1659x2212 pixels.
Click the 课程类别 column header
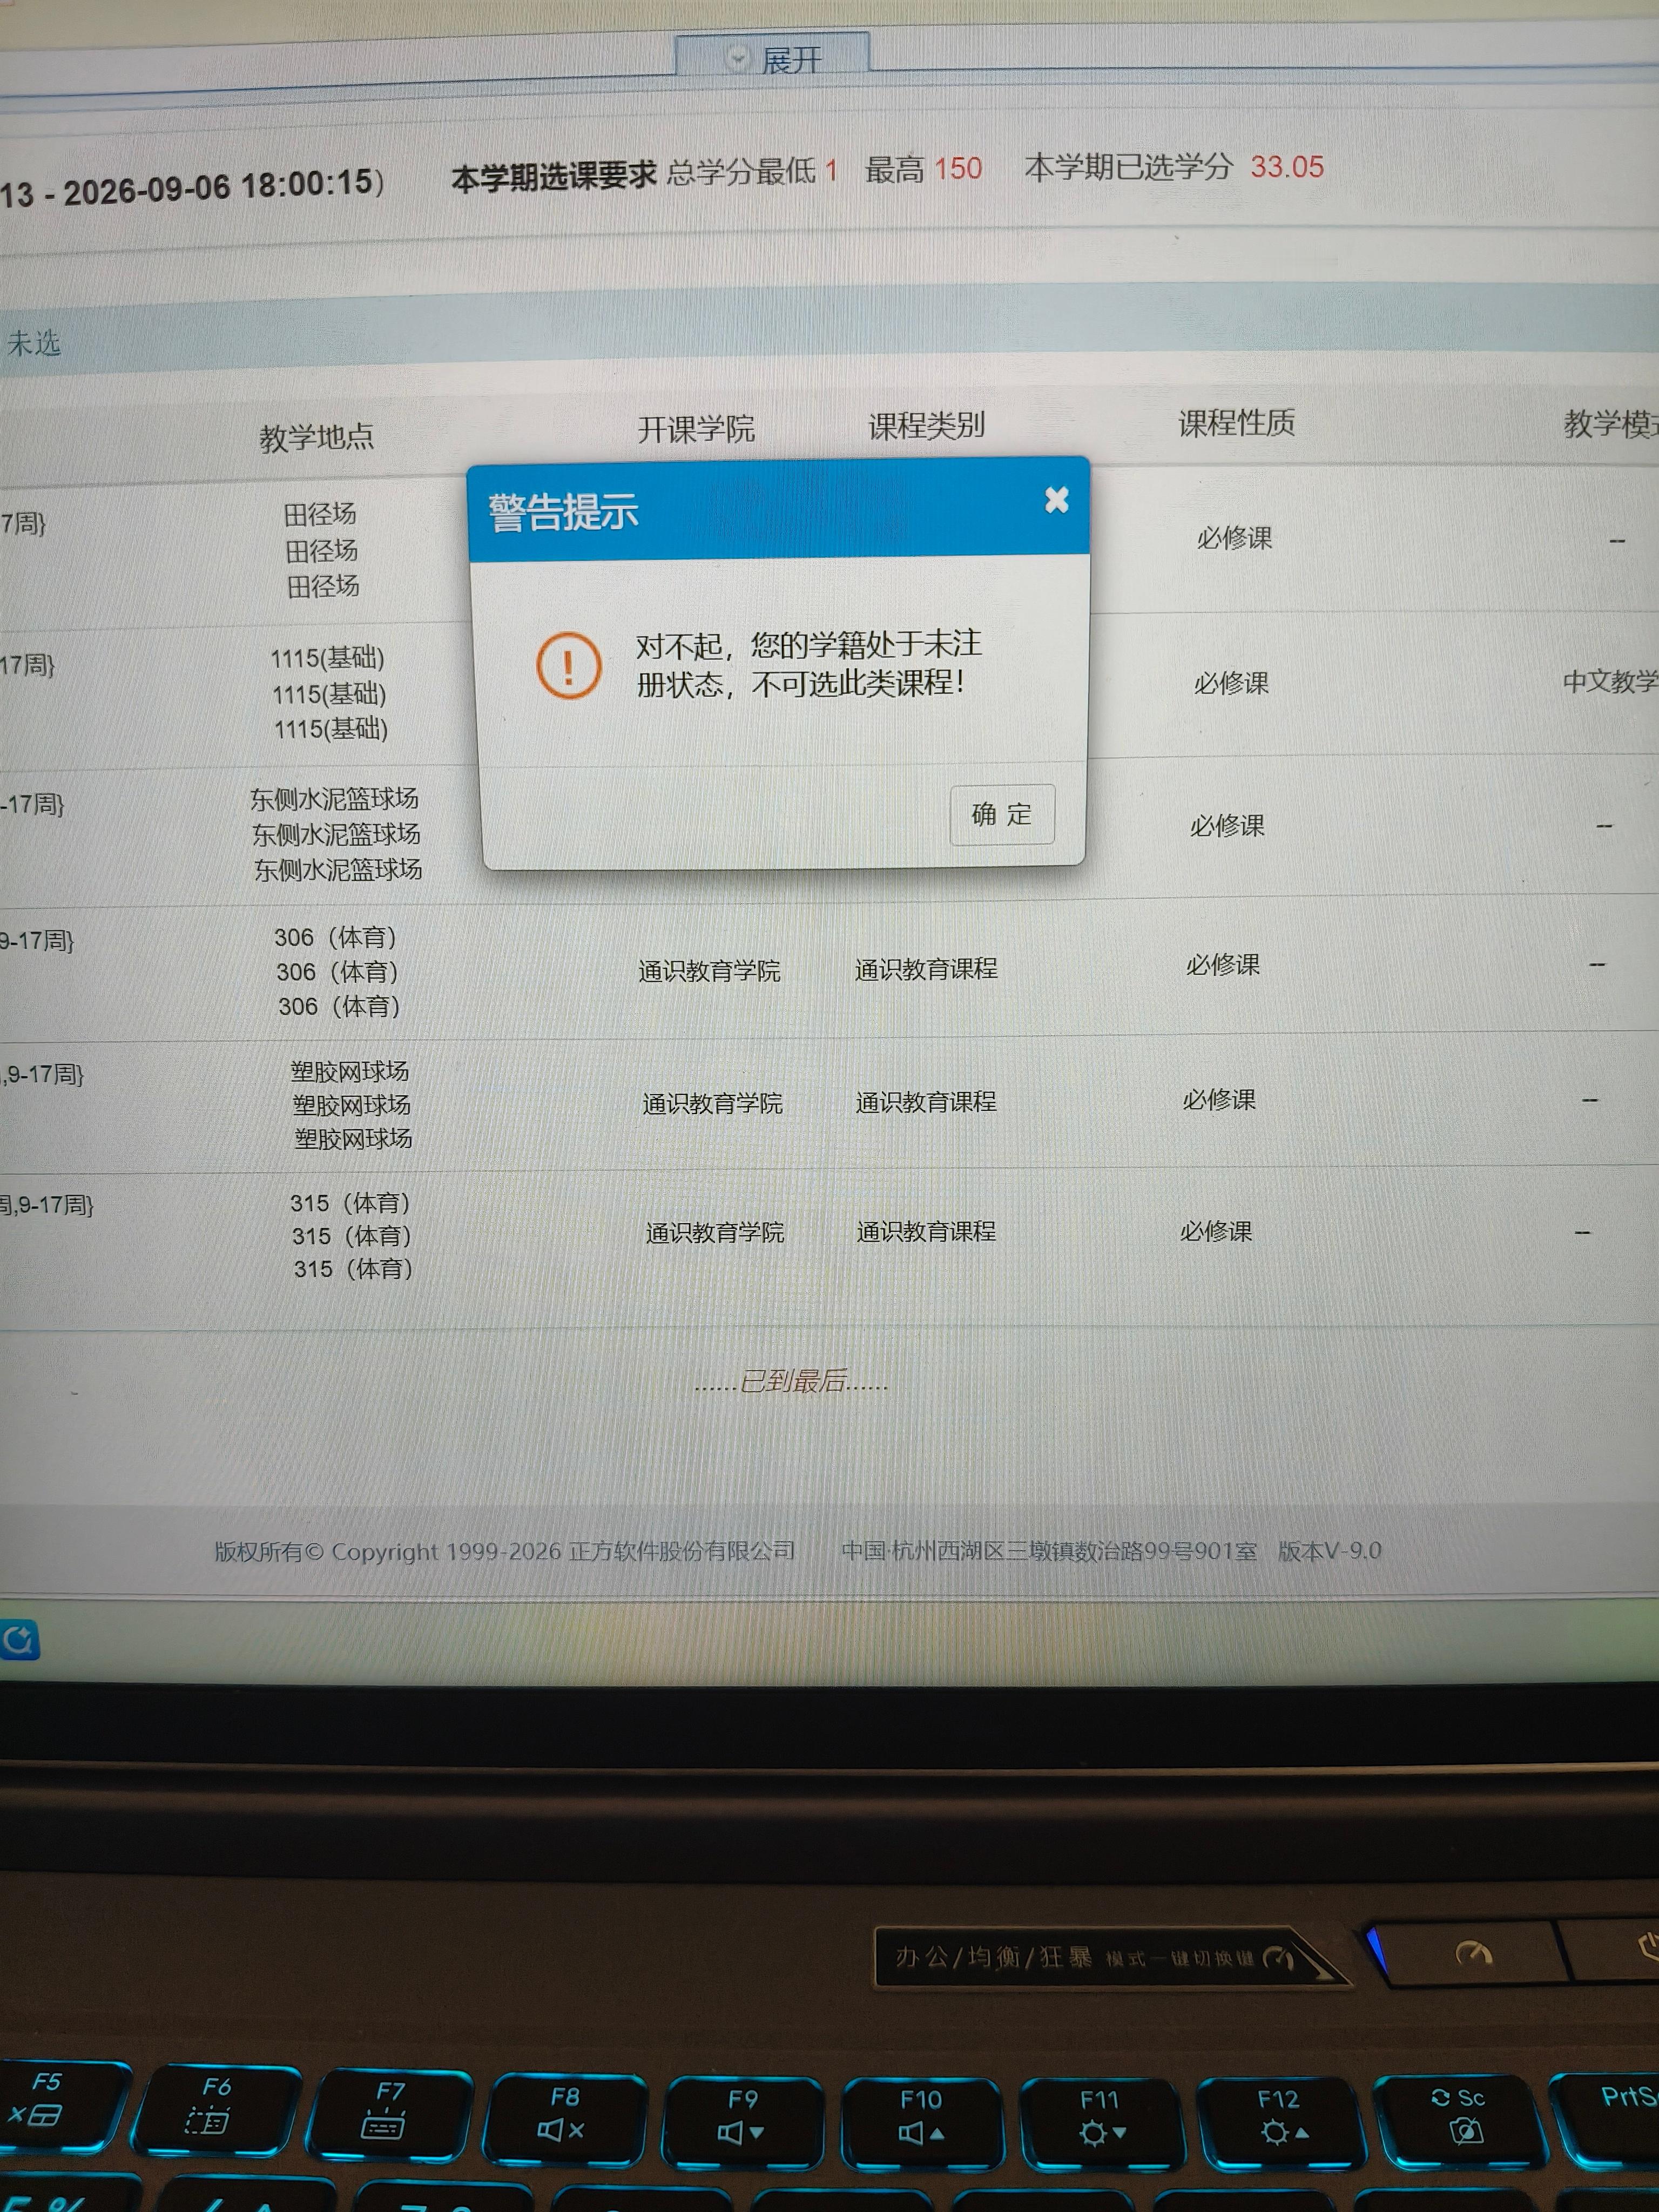click(926, 426)
